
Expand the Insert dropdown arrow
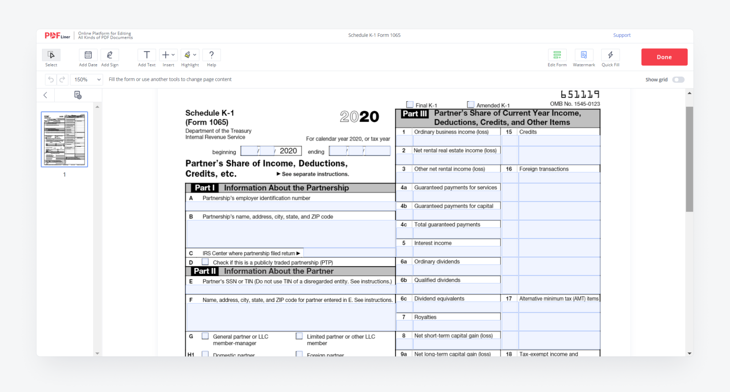tap(173, 55)
